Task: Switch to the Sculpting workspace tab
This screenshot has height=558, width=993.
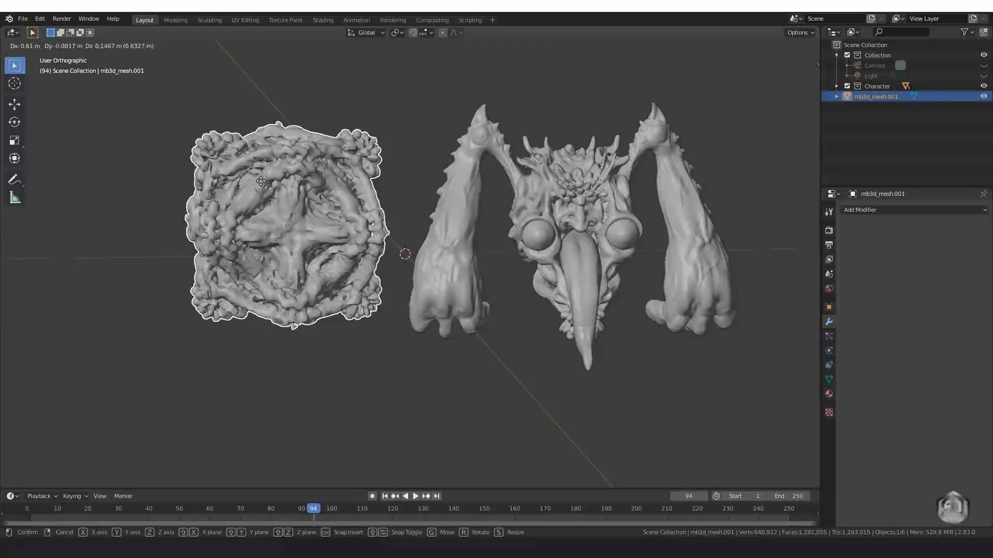Action: coord(209,20)
